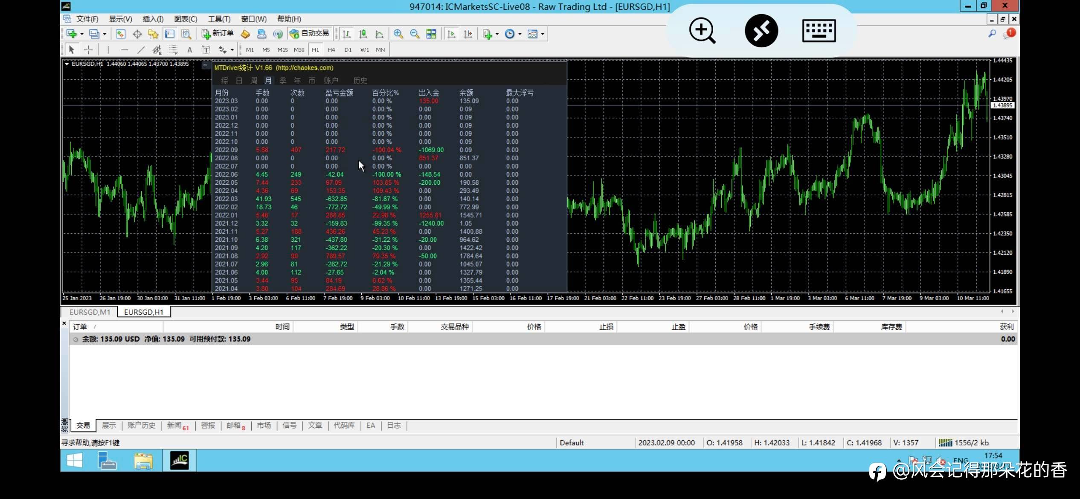Switch to H4 timeframe
1080x499 pixels.
(x=331, y=50)
